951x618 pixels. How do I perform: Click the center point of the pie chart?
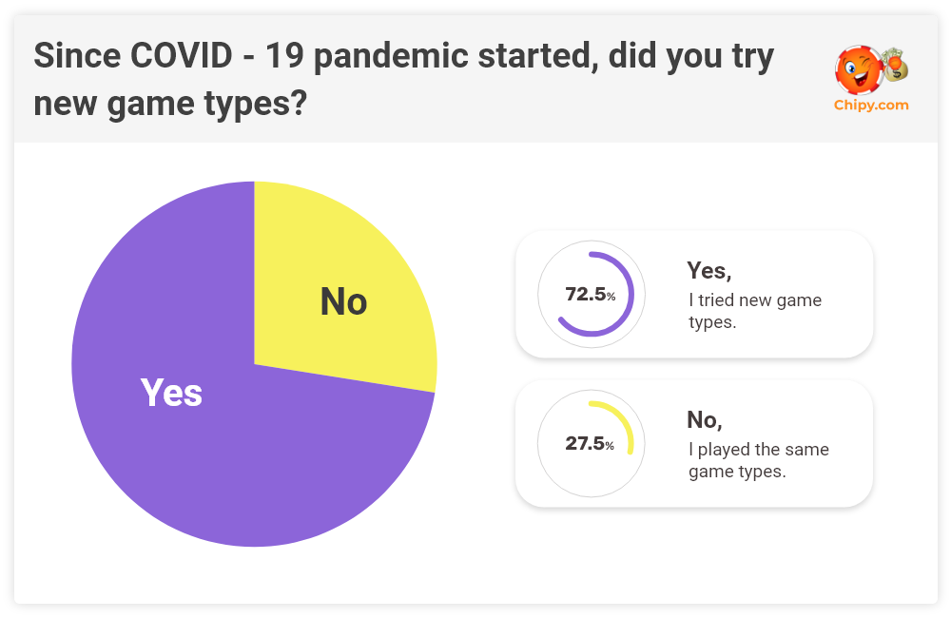[x=254, y=364]
